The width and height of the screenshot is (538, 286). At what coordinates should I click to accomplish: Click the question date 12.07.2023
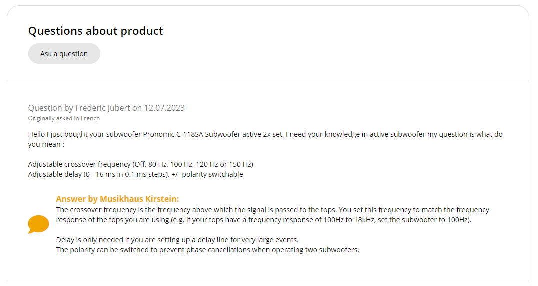[x=164, y=108]
